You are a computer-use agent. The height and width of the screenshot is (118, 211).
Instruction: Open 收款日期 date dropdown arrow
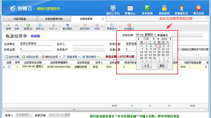click(155, 35)
